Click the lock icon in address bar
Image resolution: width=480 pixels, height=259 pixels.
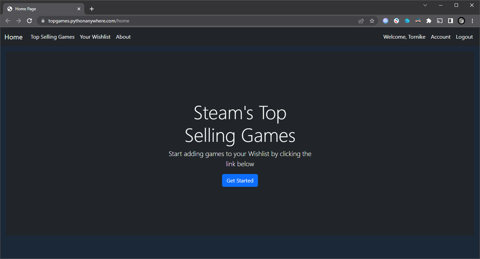(43, 21)
